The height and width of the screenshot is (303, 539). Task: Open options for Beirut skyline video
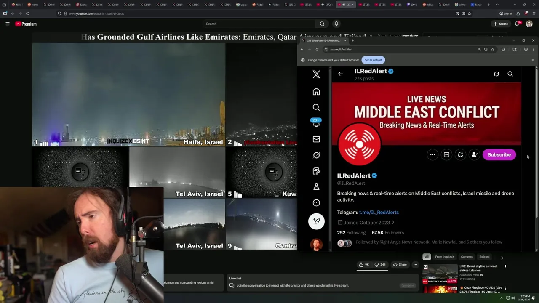tap(505, 266)
